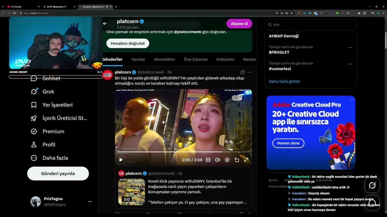This screenshot has height=217, width=387.
Task: Go back using the profile header arrow
Action: pyautogui.click(x=105, y=24)
